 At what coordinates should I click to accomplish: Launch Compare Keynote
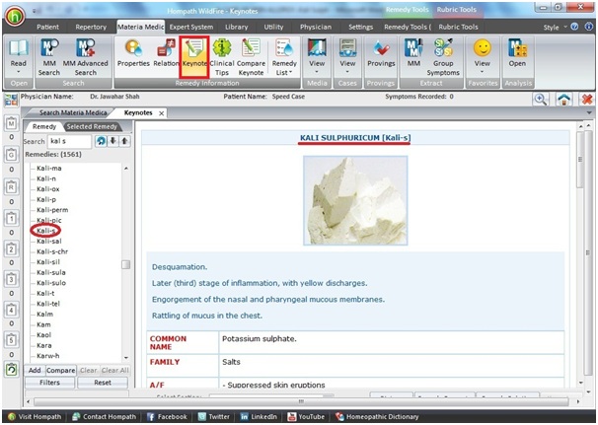click(251, 57)
